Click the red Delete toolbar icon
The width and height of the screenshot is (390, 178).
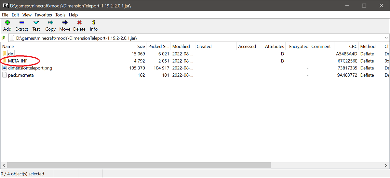click(x=79, y=22)
